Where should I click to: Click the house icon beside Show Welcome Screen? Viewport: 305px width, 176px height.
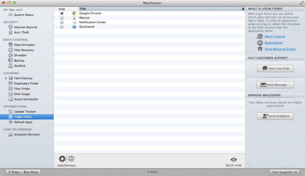tap(260, 49)
